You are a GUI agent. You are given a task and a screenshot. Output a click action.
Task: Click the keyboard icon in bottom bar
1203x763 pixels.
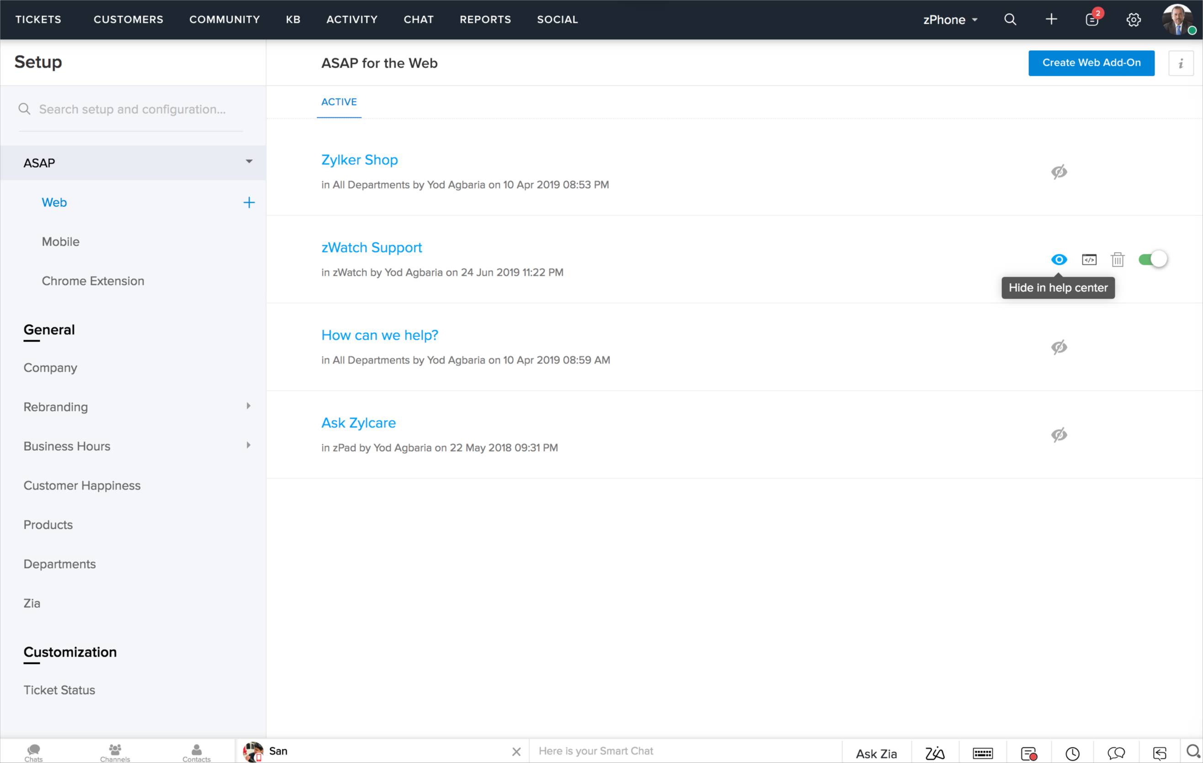click(x=982, y=753)
